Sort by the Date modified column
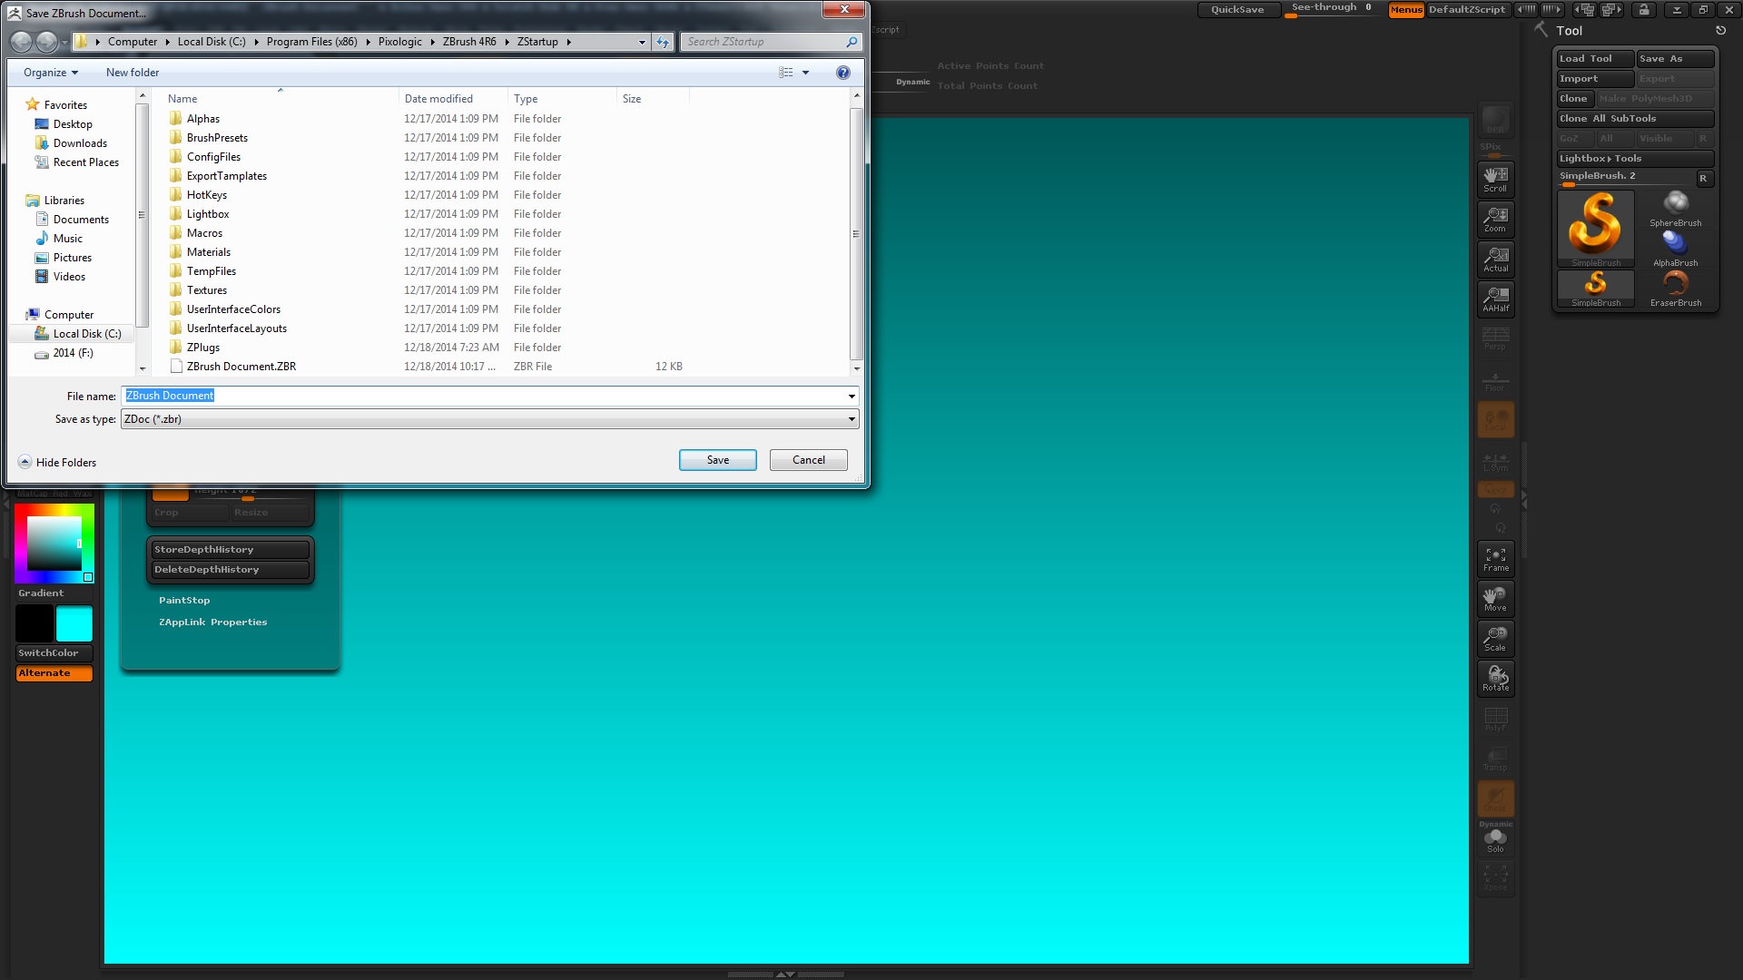The width and height of the screenshot is (1743, 980). coord(452,98)
